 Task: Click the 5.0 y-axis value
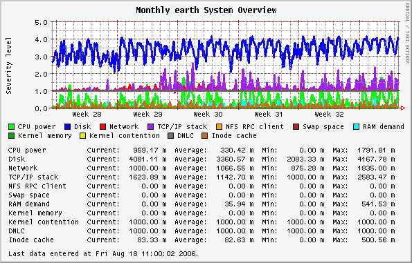[42, 23]
